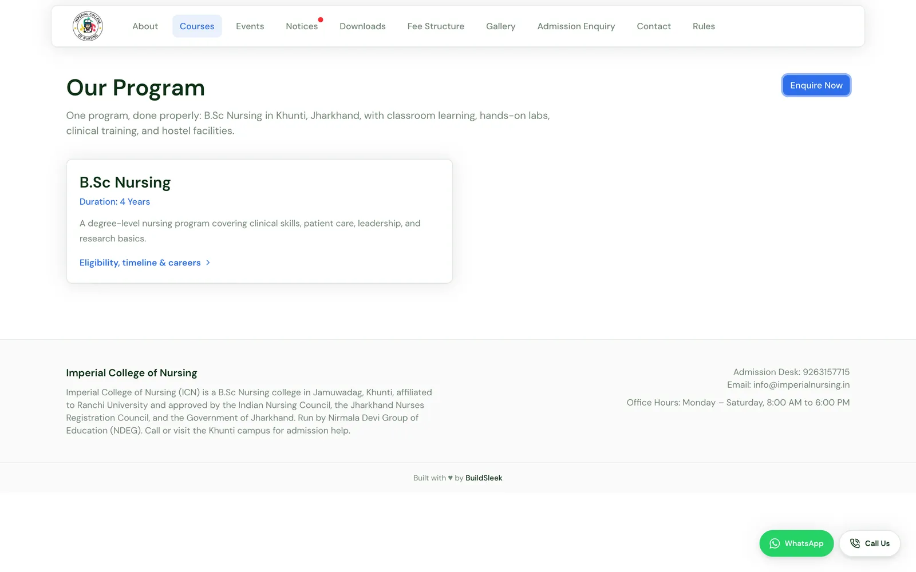Open the Contact page
This screenshot has height=572, width=916.
click(x=654, y=26)
